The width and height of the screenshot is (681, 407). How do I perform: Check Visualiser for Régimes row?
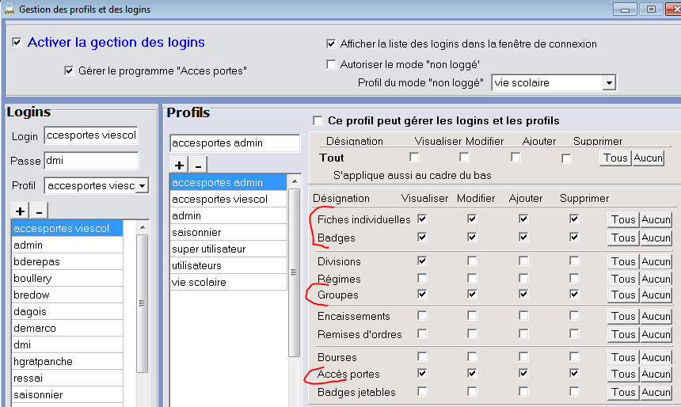(x=422, y=279)
